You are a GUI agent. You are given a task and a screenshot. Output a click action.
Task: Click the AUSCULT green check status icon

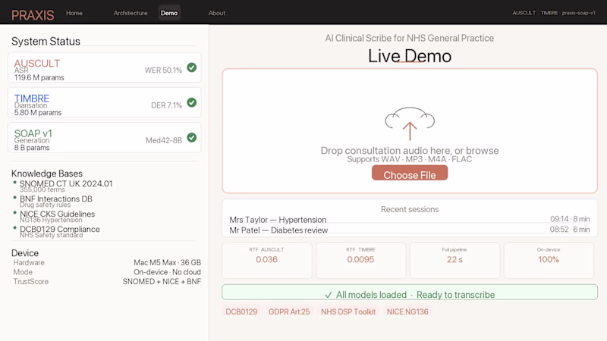(192, 67)
